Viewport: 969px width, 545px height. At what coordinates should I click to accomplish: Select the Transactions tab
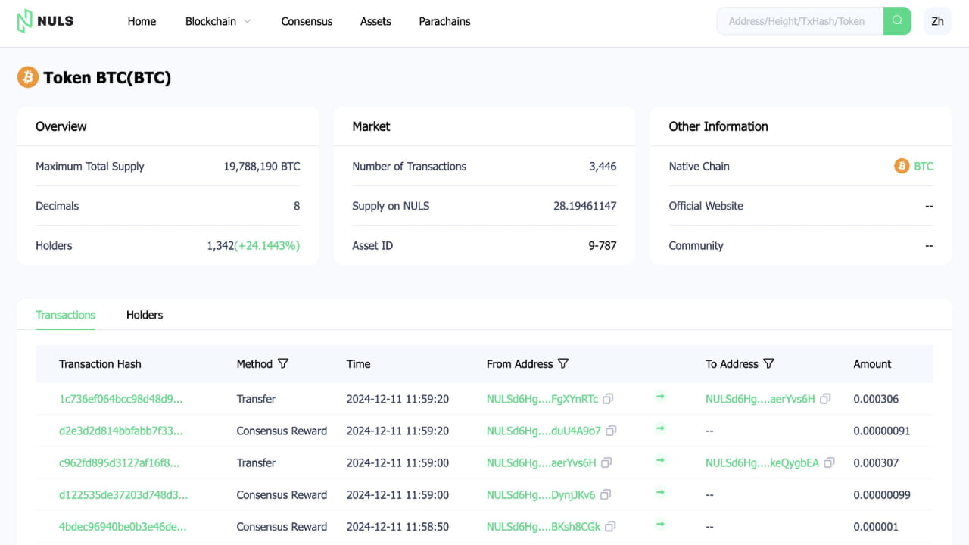tap(66, 315)
